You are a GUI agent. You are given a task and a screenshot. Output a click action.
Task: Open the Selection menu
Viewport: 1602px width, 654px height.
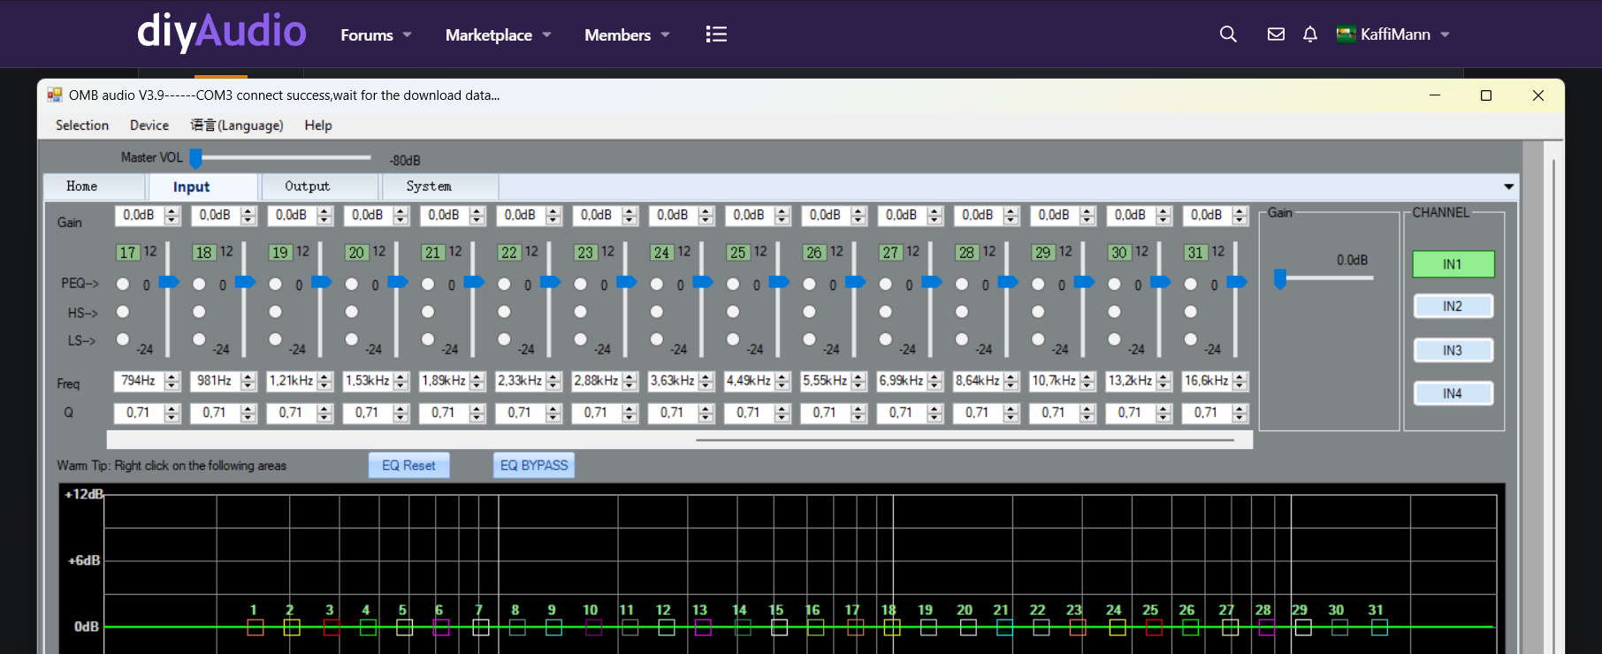pos(82,125)
